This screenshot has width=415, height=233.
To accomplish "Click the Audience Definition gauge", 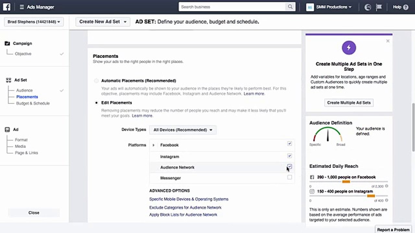I will [x=327, y=134].
